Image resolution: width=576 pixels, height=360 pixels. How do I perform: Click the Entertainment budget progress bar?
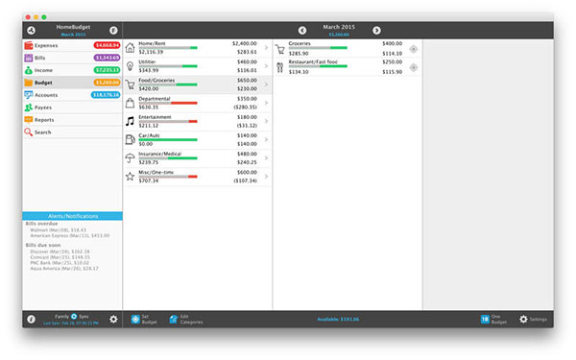coord(168,121)
